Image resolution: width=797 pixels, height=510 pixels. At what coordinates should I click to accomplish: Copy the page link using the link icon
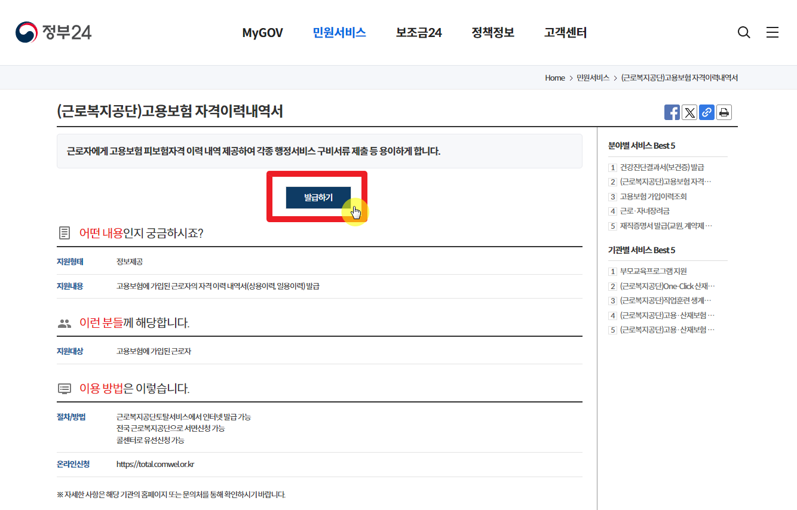(706, 112)
